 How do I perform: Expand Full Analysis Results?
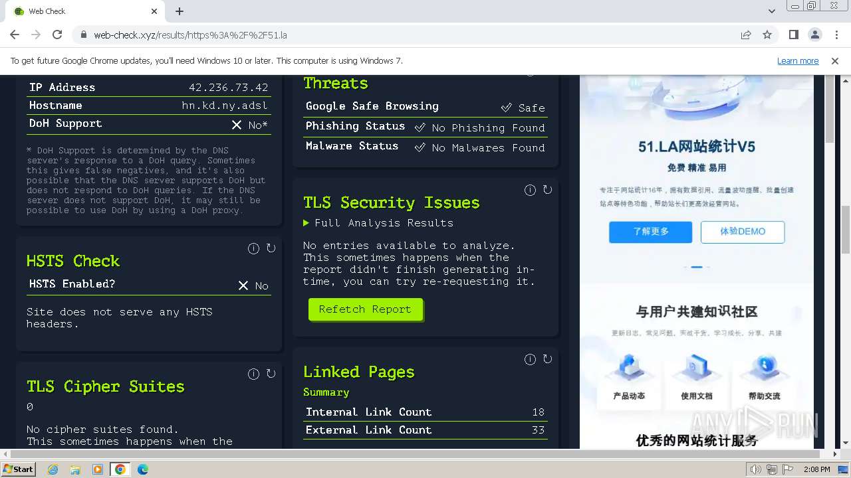pos(378,223)
